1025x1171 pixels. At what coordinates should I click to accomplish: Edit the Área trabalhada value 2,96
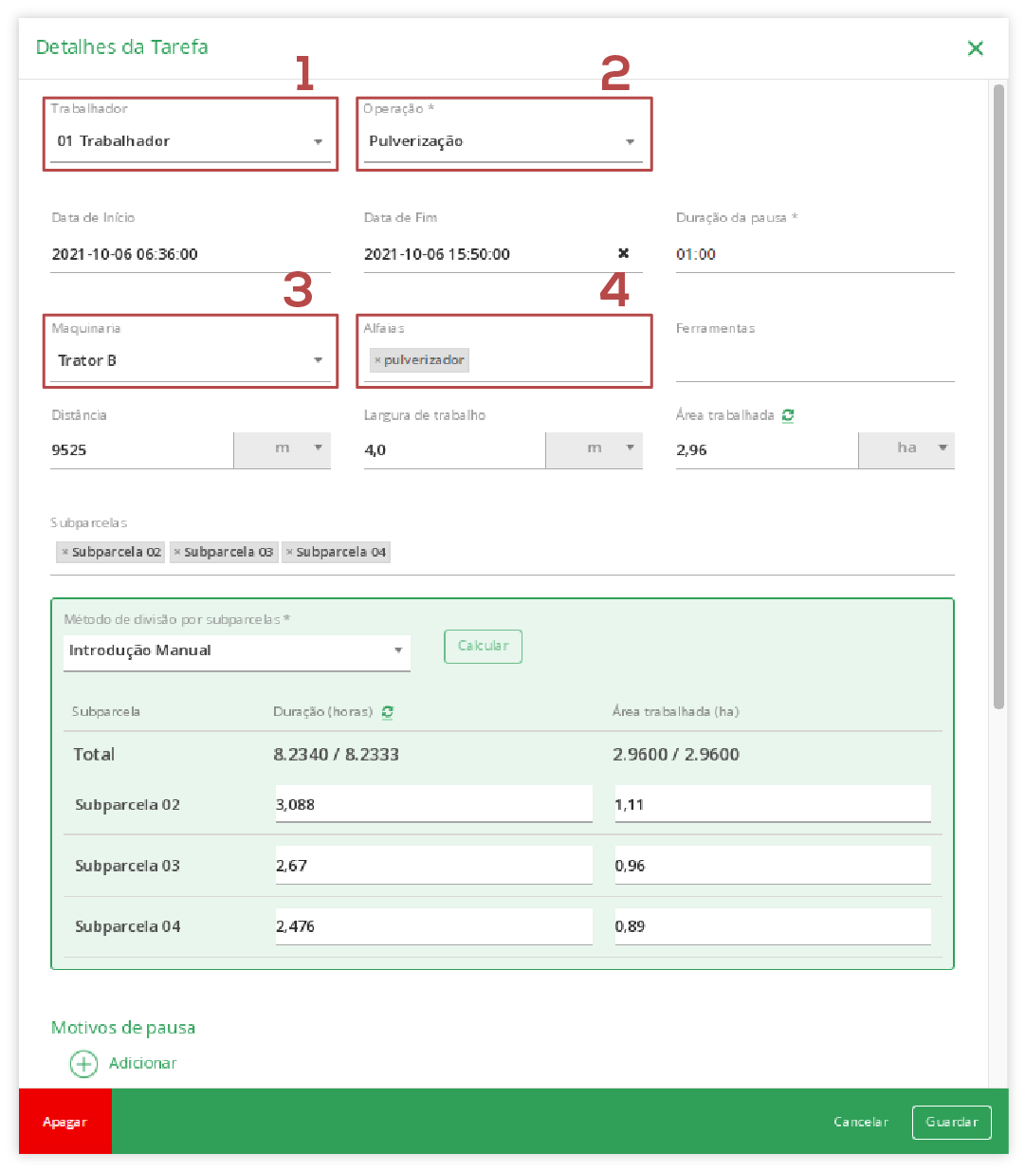(x=766, y=449)
